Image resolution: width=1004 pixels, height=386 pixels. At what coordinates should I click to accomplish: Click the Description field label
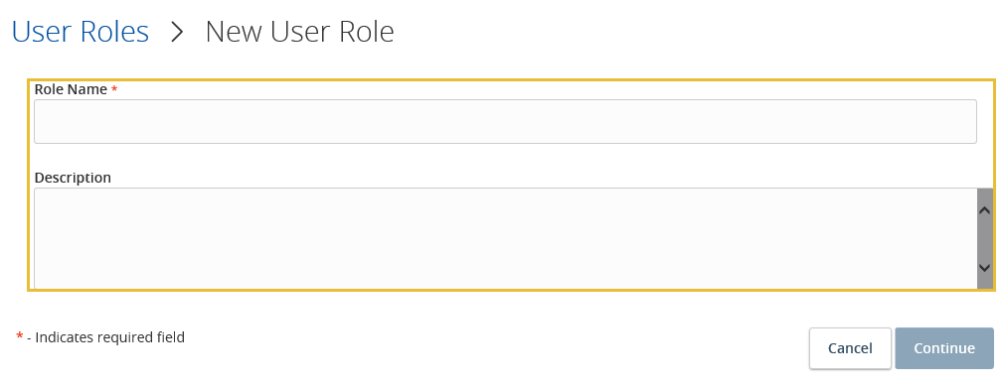pyautogui.click(x=73, y=177)
